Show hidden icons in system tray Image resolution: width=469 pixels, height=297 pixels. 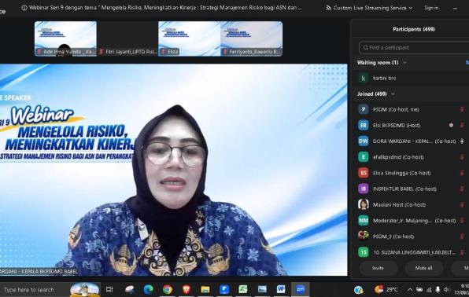coord(410,289)
